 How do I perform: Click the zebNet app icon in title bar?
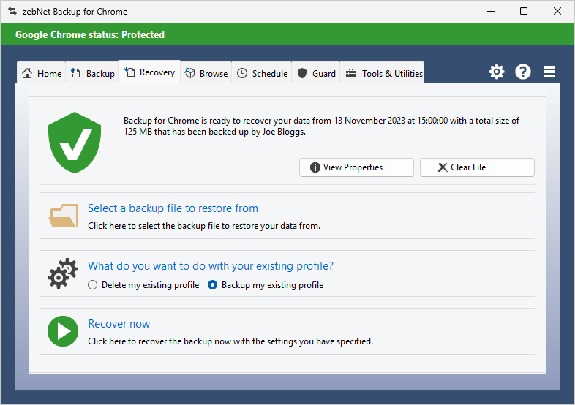click(12, 11)
